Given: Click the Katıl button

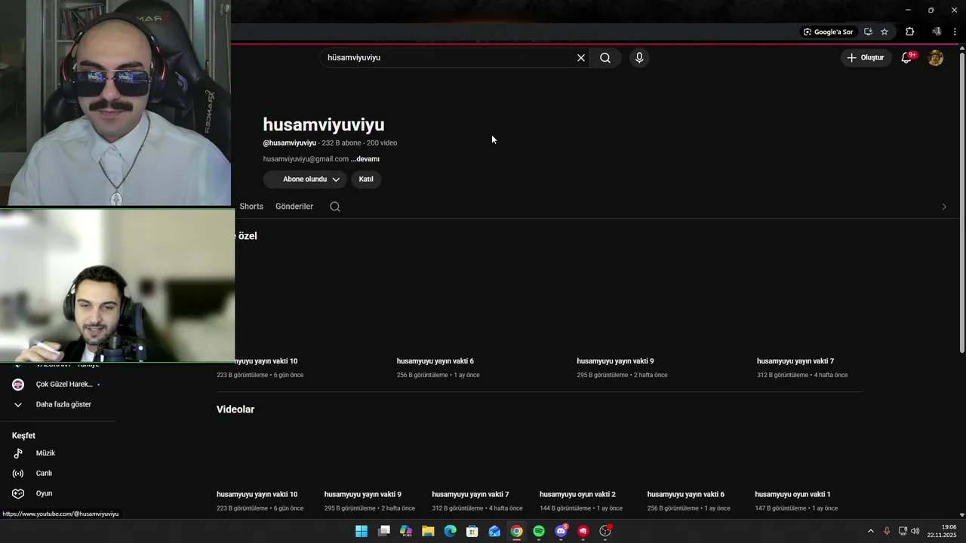Looking at the screenshot, I should click(366, 179).
